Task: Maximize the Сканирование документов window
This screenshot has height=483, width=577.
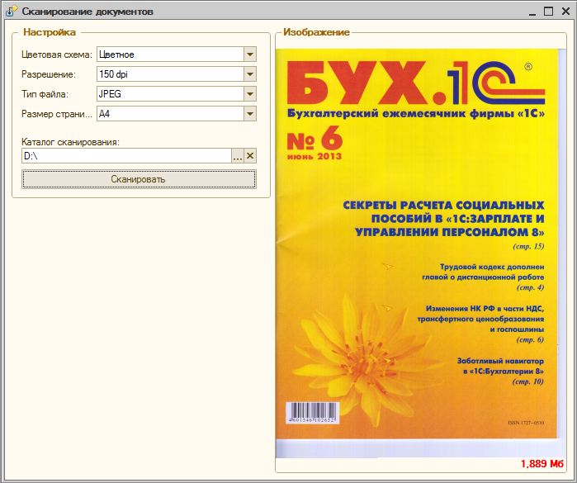Action: (x=548, y=12)
